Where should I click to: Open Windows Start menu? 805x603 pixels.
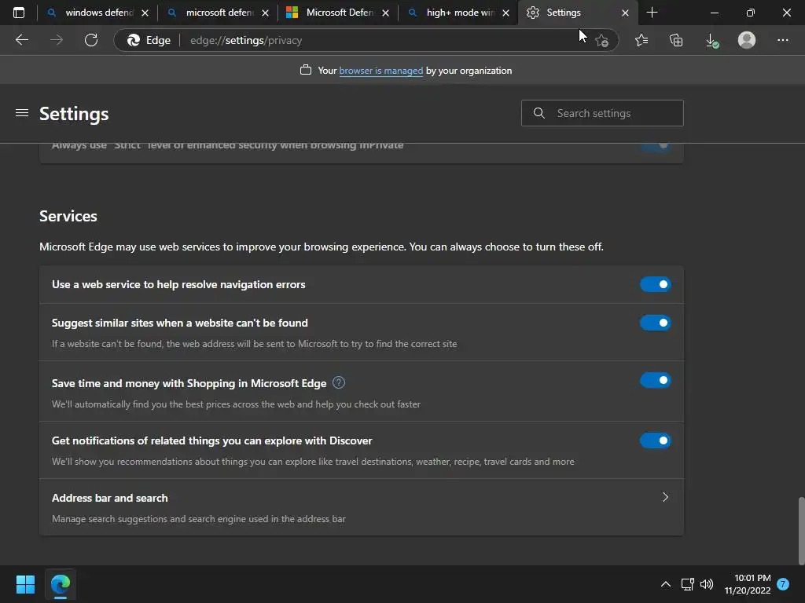click(x=25, y=584)
